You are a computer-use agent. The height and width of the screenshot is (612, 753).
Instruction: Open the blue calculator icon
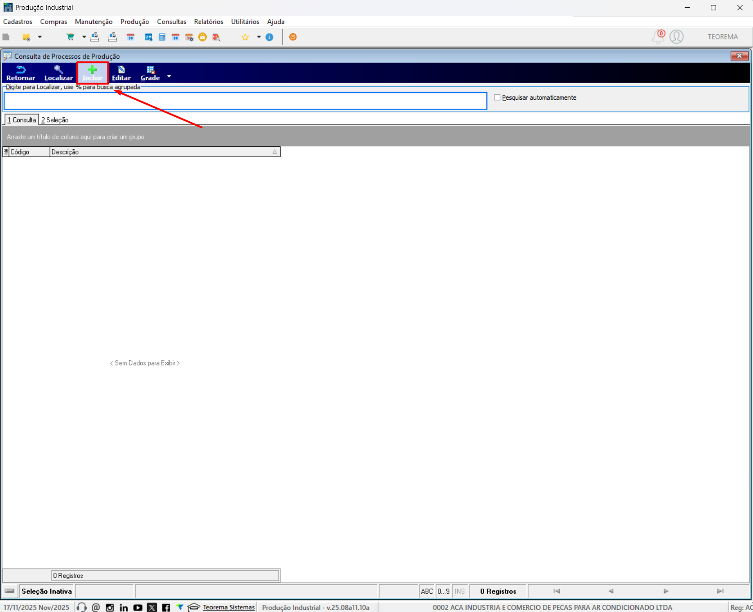click(x=162, y=37)
